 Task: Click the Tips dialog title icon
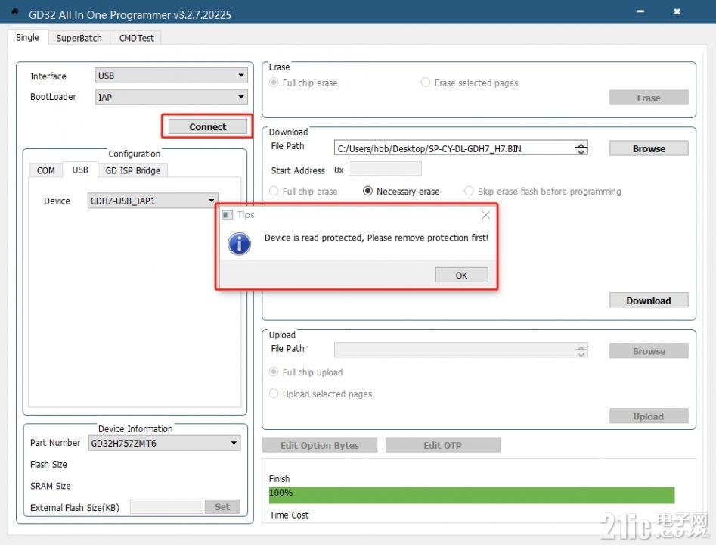[x=227, y=214]
